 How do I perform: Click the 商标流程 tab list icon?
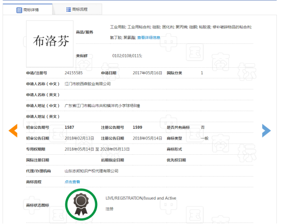pos(68,9)
